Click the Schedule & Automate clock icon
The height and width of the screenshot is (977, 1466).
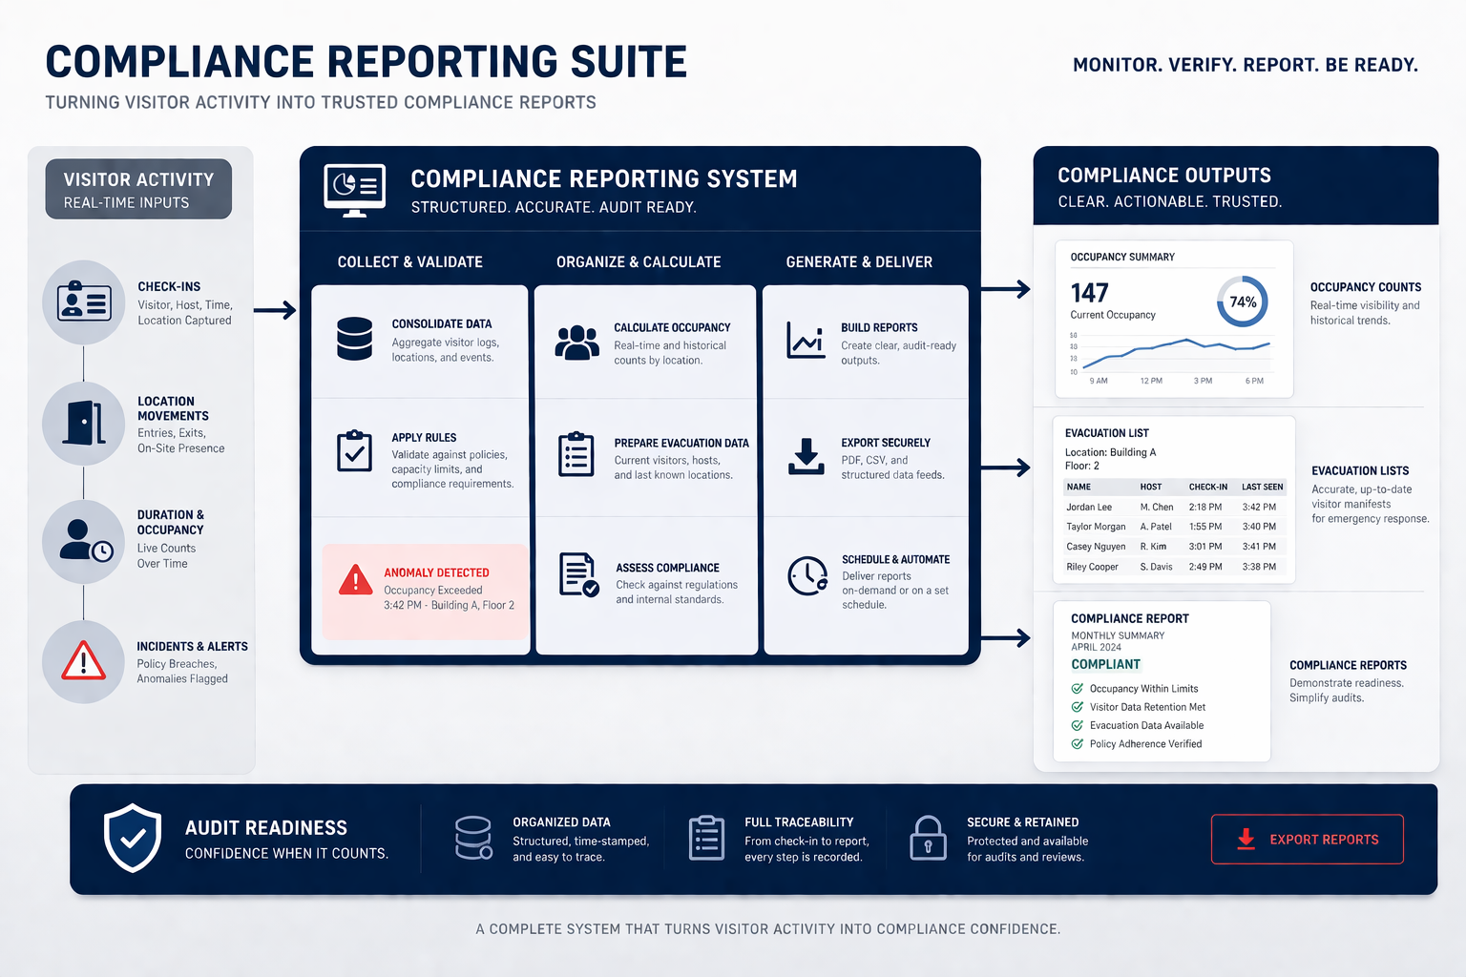point(807,576)
